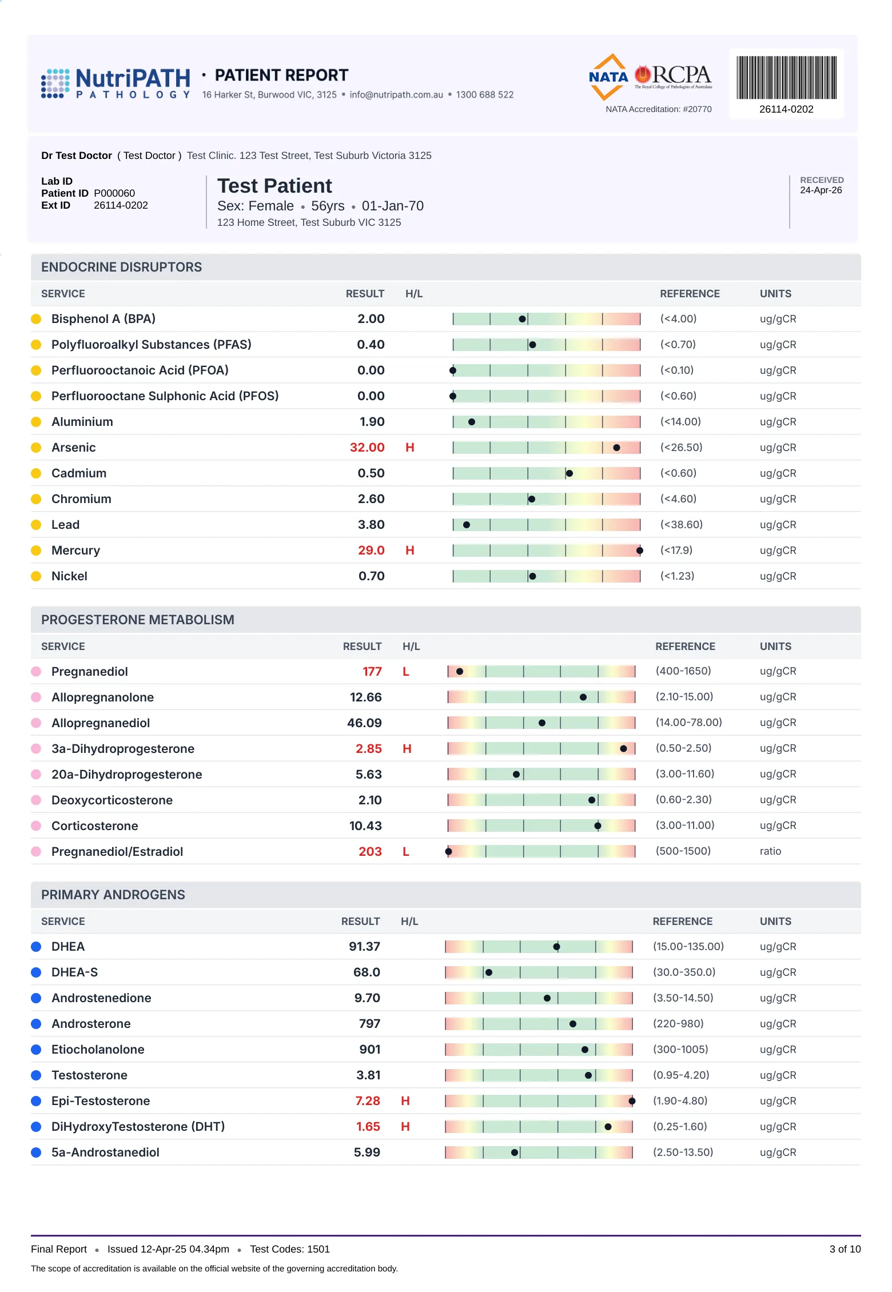Click the Test Patient name heading
Screen dimensions: 892x1292
[x=274, y=186]
